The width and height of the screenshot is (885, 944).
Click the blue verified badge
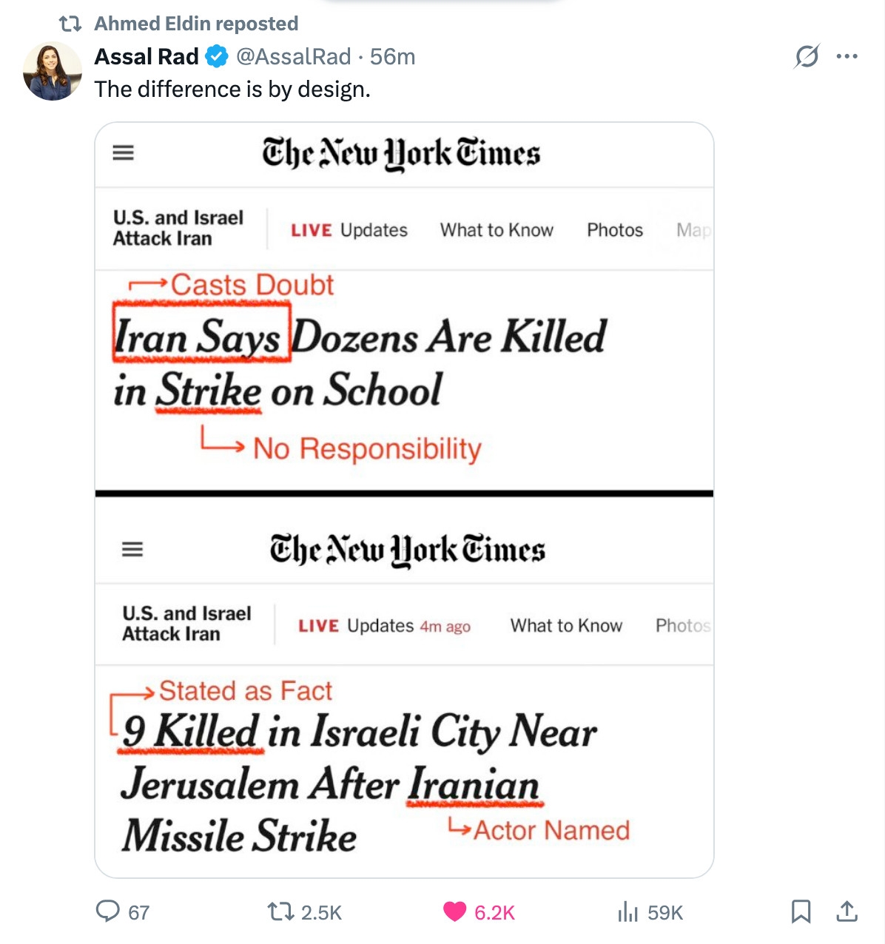coord(216,56)
